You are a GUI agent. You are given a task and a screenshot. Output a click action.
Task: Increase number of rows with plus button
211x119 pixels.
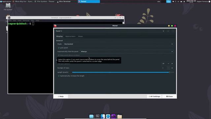coord(172,68)
